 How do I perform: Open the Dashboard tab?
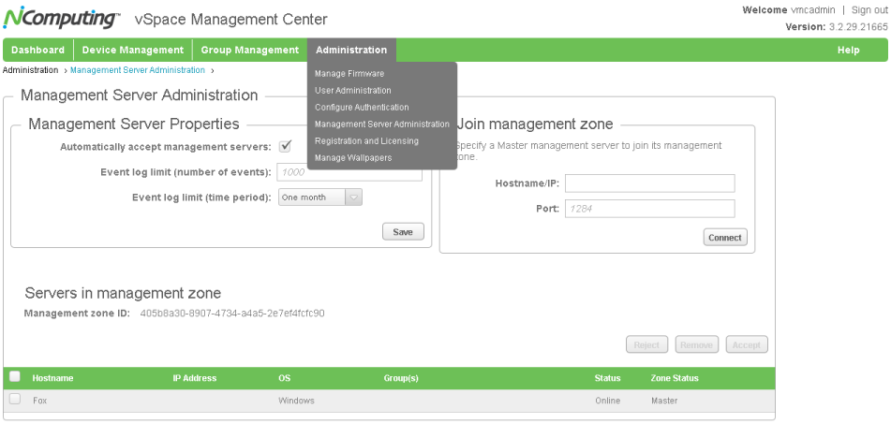38,50
